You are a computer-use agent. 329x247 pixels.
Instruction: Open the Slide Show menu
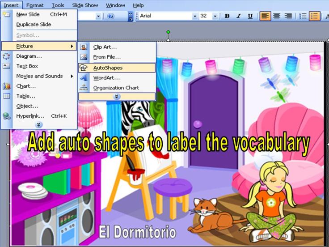[84, 5]
